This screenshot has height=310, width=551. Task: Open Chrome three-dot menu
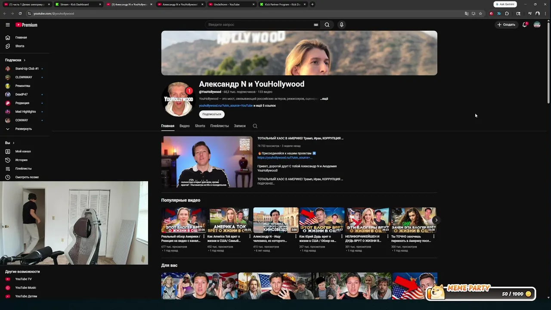[x=545, y=13]
